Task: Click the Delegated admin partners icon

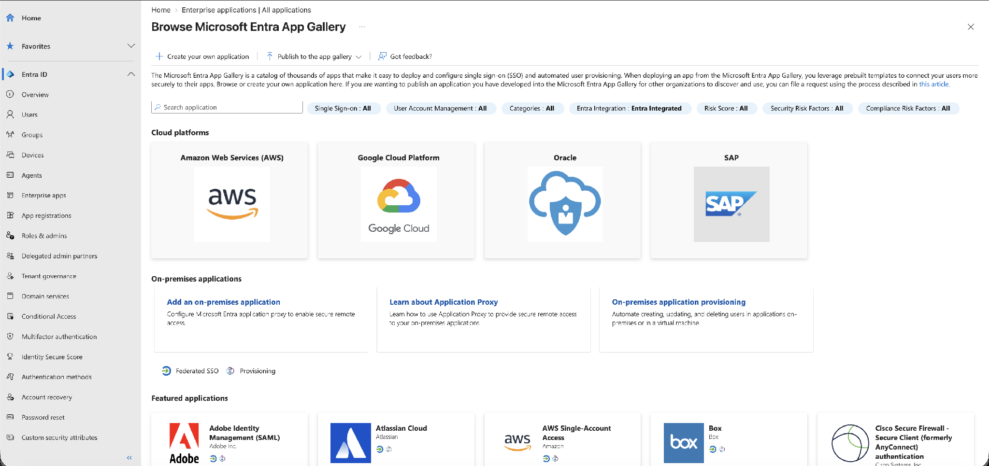Action: (10, 256)
